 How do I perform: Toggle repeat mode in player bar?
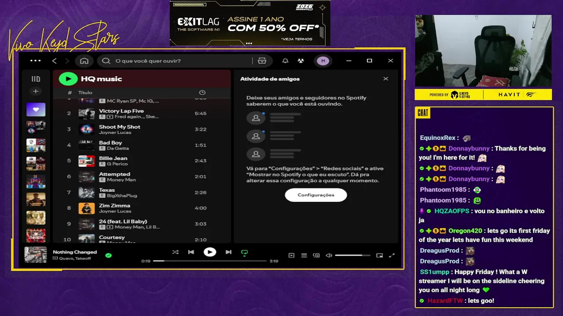(245, 252)
